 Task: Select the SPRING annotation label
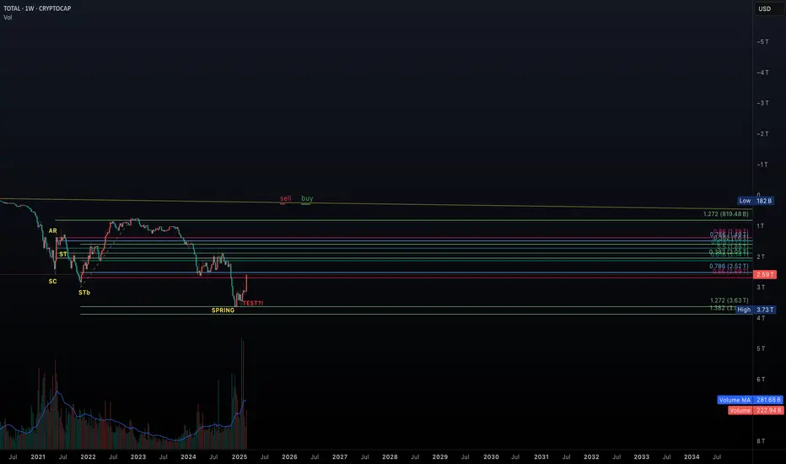223,310
